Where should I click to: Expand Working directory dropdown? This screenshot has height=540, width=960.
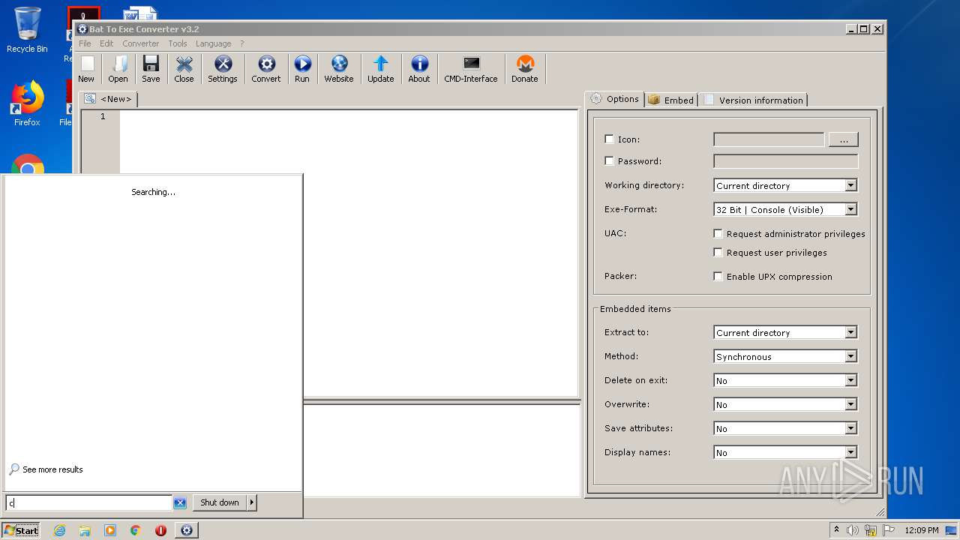tap(850, 186)
